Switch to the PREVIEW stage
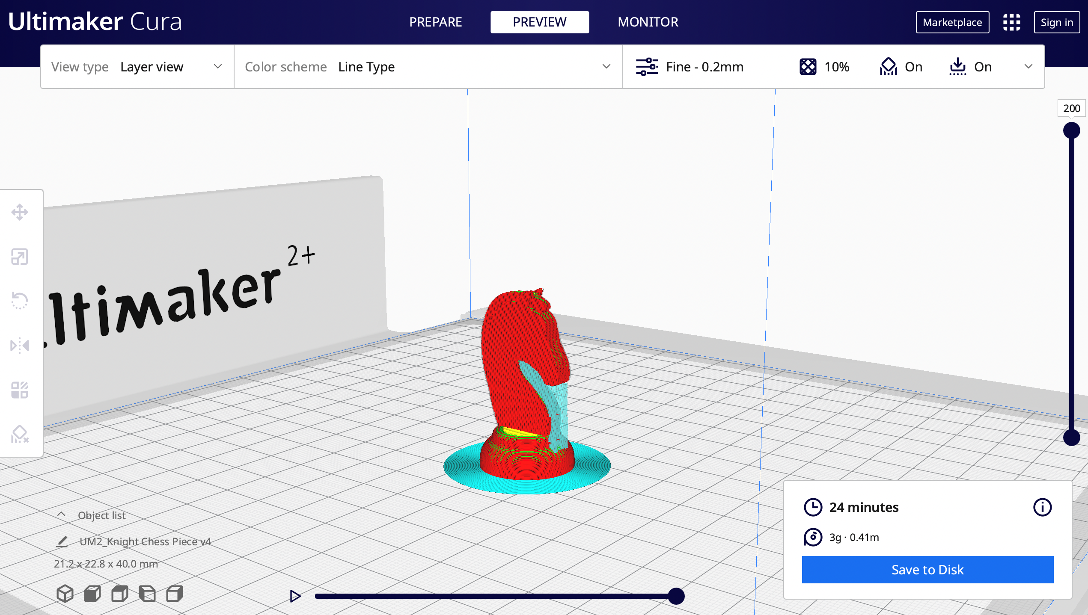Screen dimensions: 1088x615 pyautogui.click(x=539, y=22)
